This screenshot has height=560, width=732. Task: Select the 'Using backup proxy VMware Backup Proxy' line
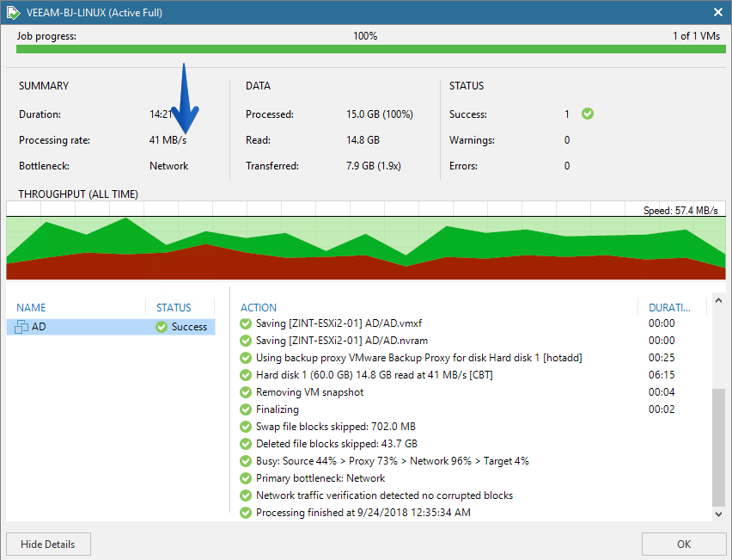point(418,358)
